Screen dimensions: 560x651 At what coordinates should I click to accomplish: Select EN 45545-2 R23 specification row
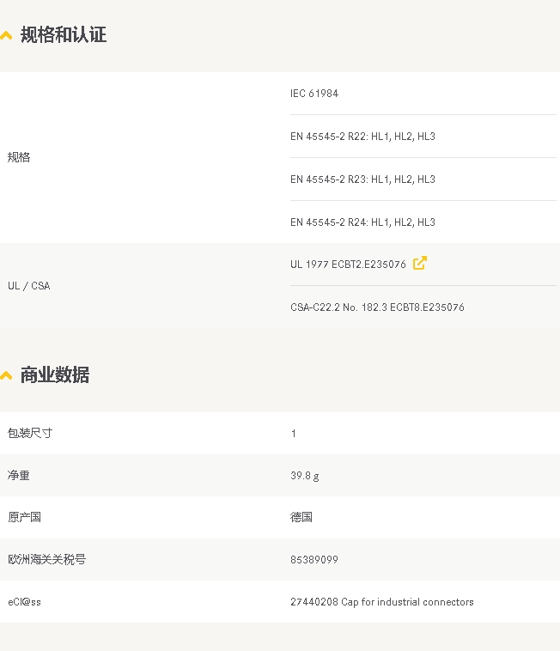(362, 179)
